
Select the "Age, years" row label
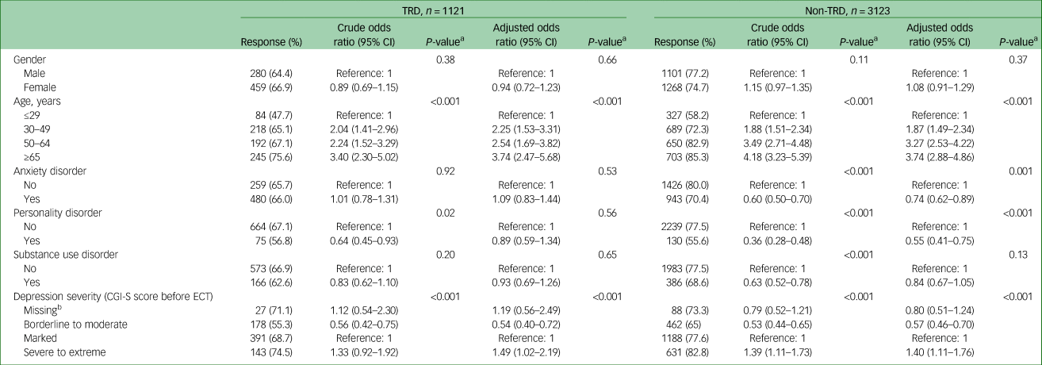[40, 102]
